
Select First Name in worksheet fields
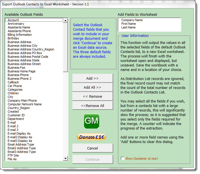pyautogui.click(x=149, y=24)
